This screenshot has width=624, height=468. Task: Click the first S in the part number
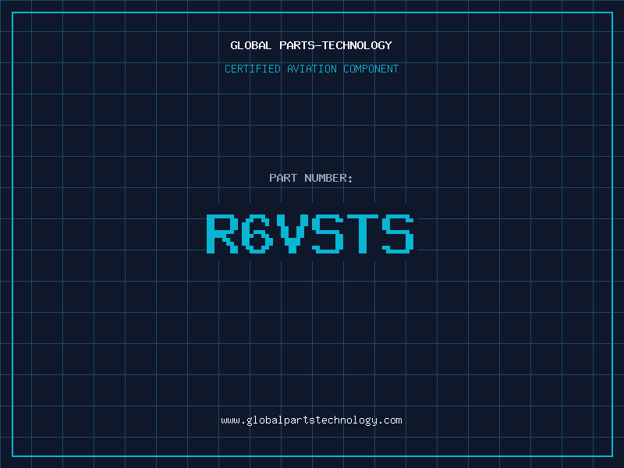(328, 233)
